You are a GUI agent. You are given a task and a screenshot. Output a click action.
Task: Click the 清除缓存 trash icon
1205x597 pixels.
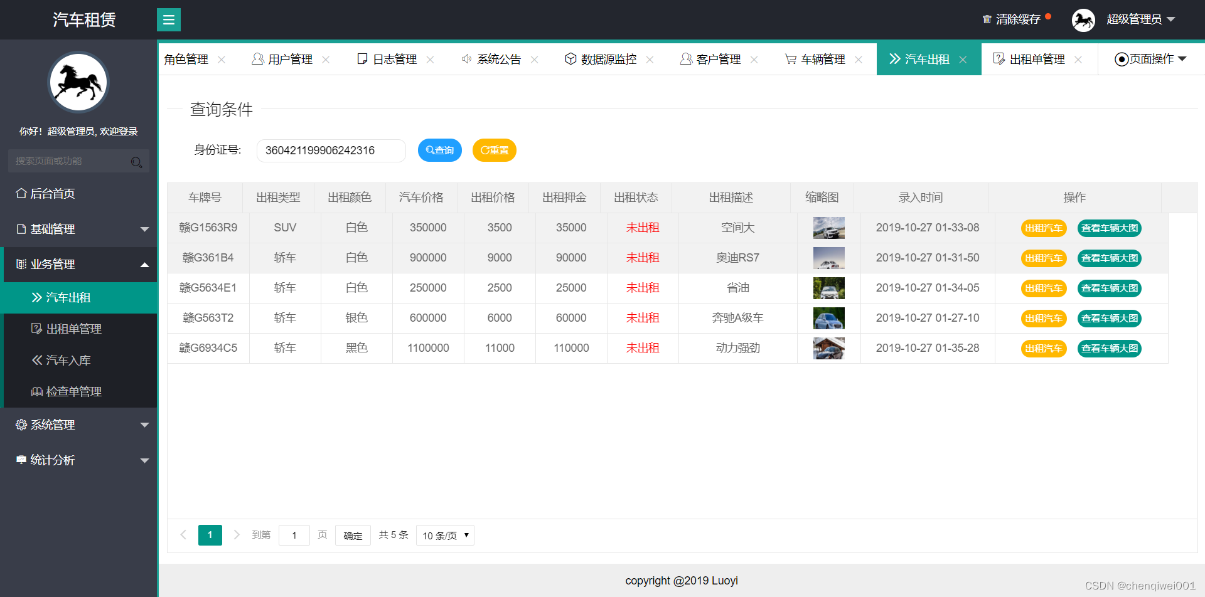coord(985,19)
